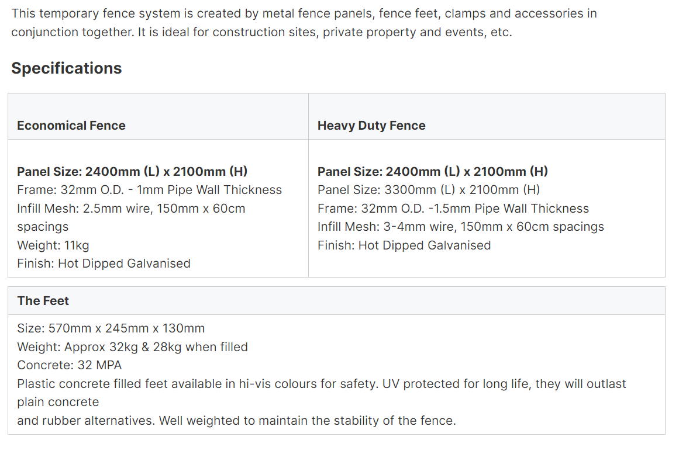The width and height of the screenshot is (679, 461).
Task: Click the rubber alternatives sentence
Action: (x=236, y=420)
